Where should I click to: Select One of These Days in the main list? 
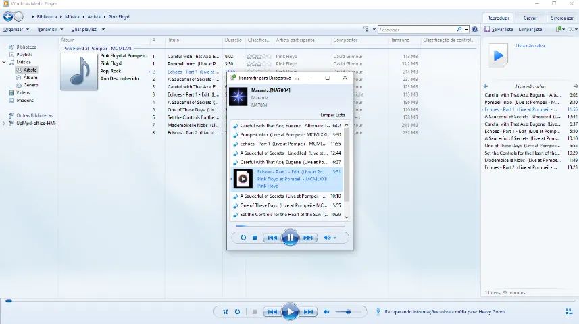click(193, 110)
